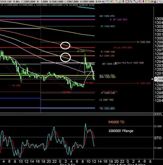Viewport: 163px width, 165px height.
Task: Click the 75.0000 stochastic level label
Action: click(158, 148)
